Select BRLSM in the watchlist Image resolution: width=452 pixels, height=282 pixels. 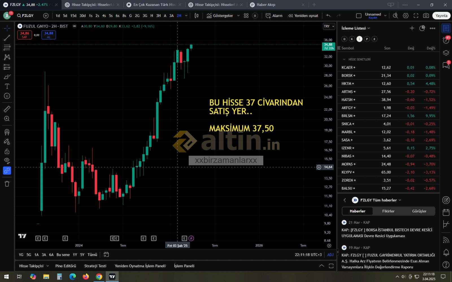(x=388, y=116)
